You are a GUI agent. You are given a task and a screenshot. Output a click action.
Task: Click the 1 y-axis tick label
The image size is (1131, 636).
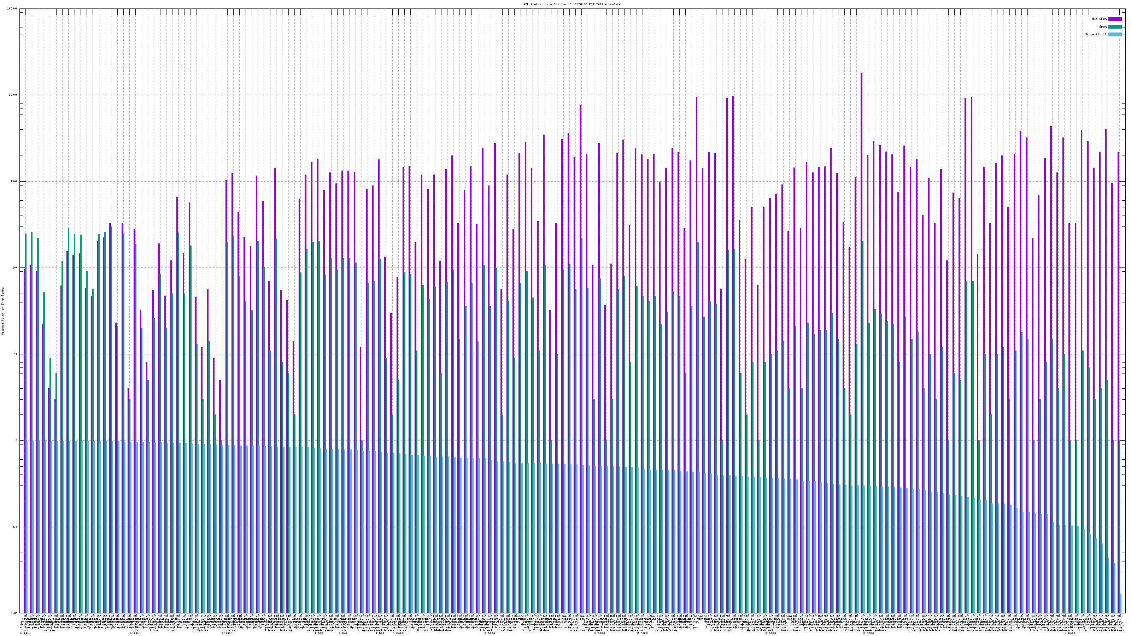[x=17, y=440]
